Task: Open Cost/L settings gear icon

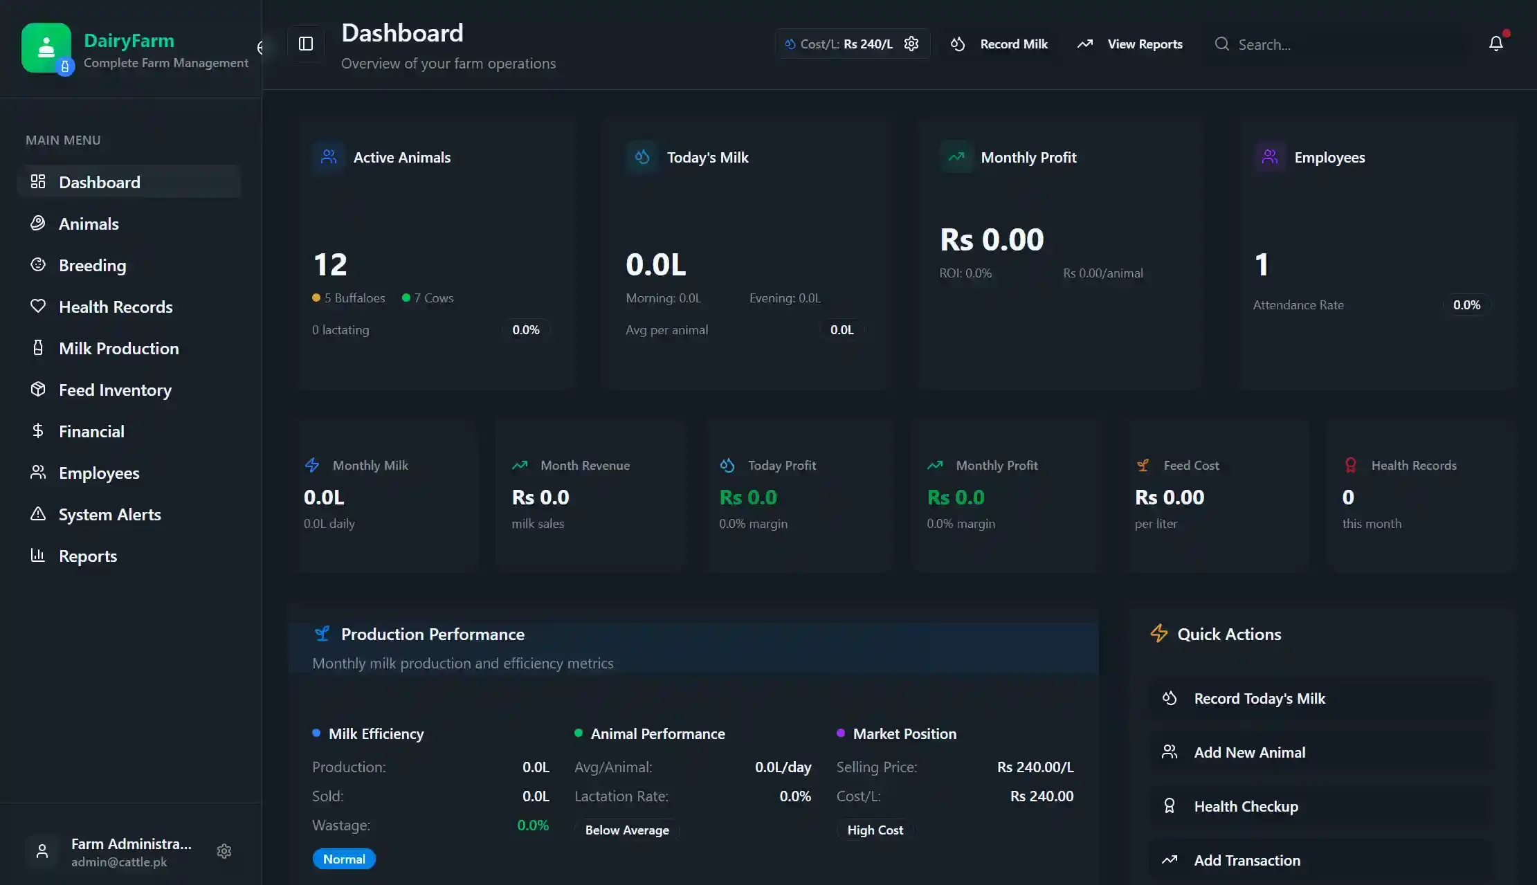Action: 911,44
